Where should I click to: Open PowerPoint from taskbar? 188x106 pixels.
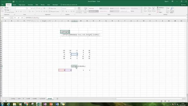tap(51, 104)
